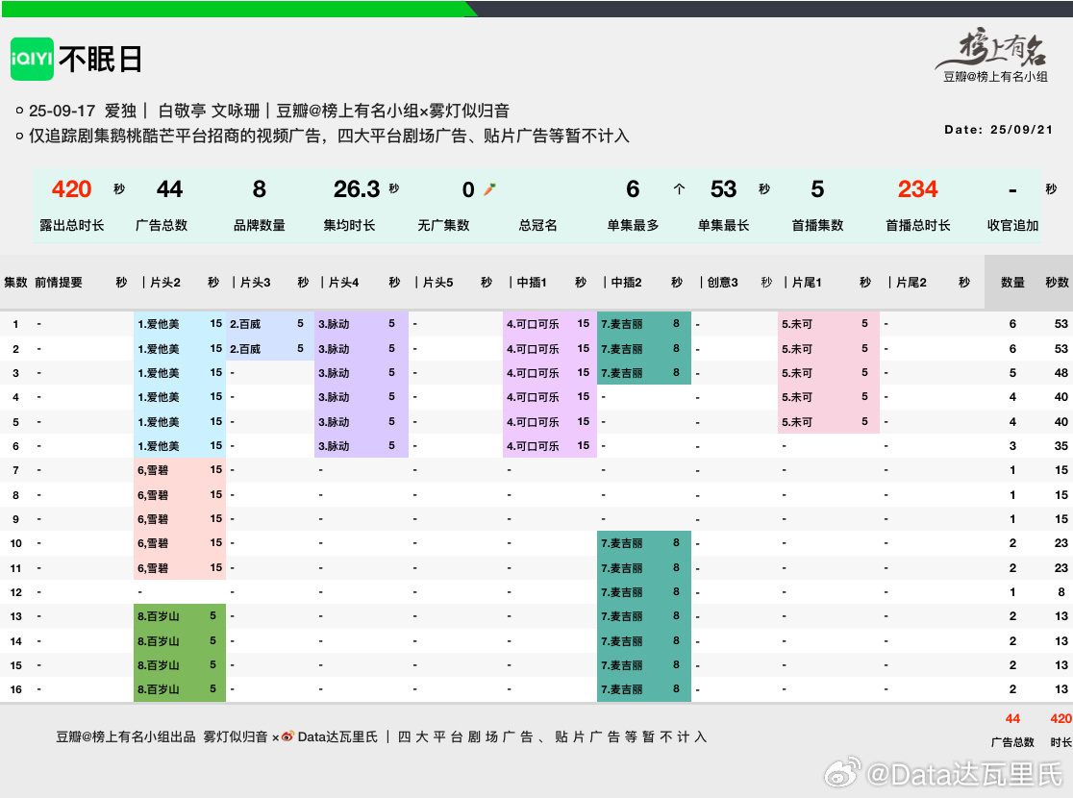
Task: Click the iQIYI green logo
Action: (32, 59)
